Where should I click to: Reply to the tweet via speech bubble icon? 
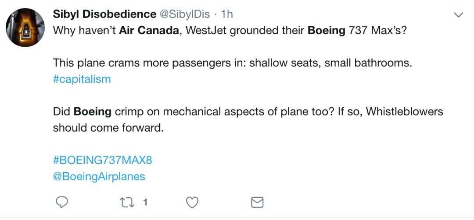(62, 202)
